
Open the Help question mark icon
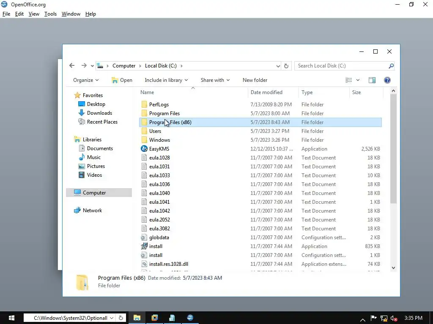coord(387,80)
